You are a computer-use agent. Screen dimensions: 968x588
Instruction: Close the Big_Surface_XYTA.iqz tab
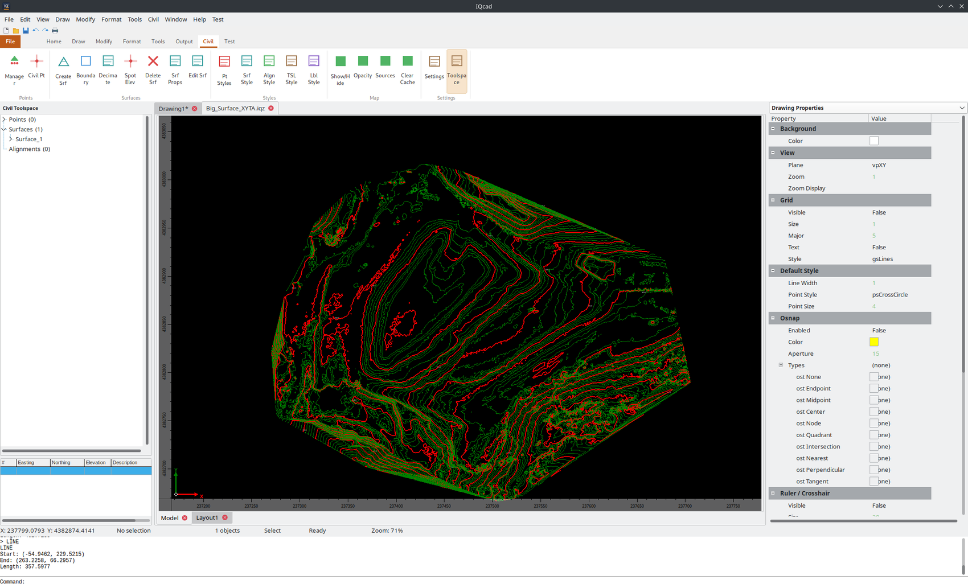[x=271, y=108]
